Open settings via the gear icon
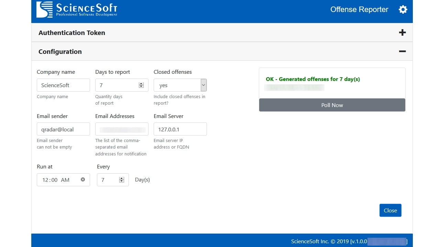440x247 pixels. click(x=403, y=10)
